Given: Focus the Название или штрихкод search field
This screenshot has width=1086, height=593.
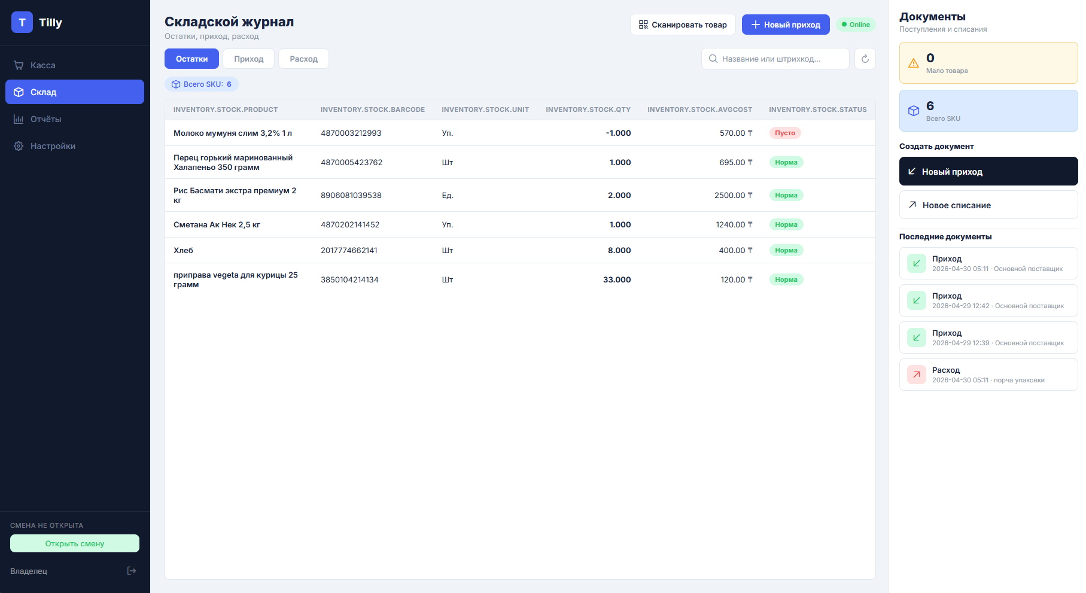Looking at the screenshot, I should tap(778, 59).
